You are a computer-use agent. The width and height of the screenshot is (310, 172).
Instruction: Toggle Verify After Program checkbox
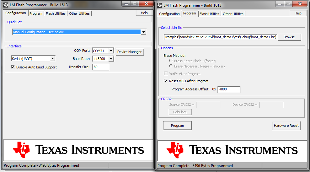[166, 73]
